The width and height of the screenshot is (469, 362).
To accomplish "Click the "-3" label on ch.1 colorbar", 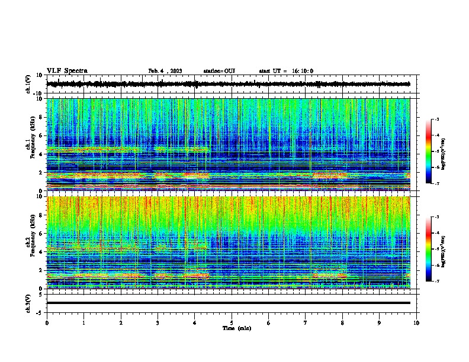I will 436,119.
